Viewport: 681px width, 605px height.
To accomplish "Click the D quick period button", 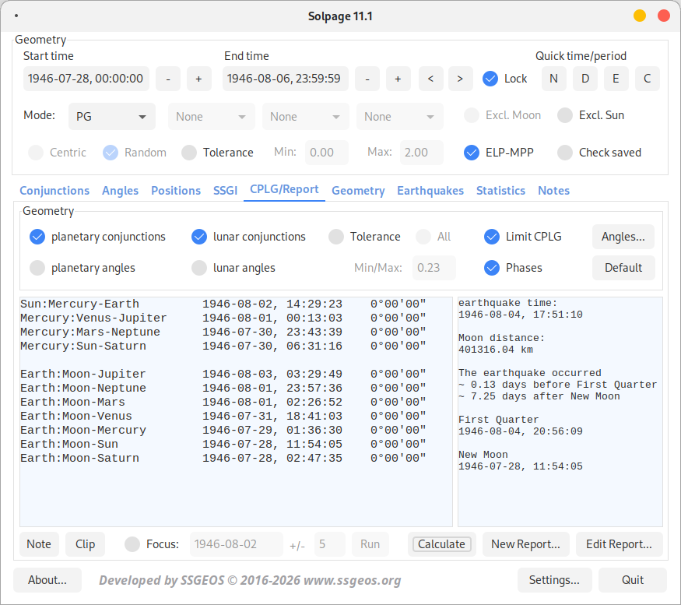I will [585, 79].
